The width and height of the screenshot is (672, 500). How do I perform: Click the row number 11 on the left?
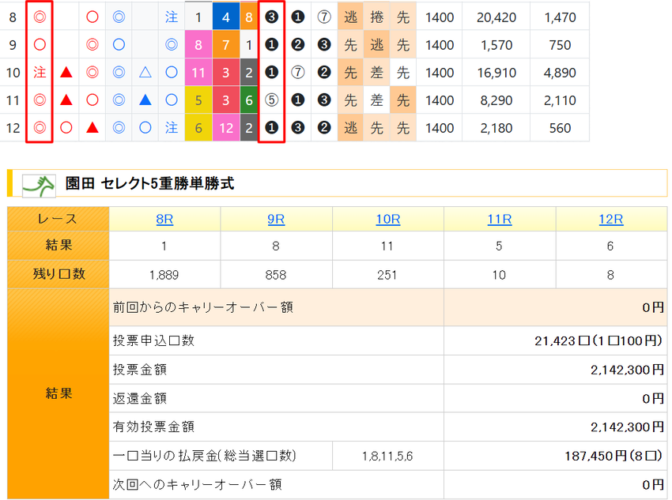coord(13,100)
